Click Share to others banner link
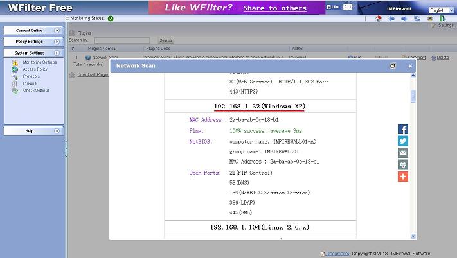 click(x=275, y=8)
